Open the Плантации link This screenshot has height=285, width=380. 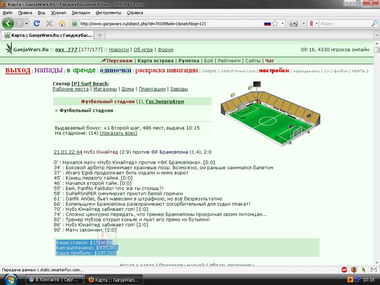[152, 89]
